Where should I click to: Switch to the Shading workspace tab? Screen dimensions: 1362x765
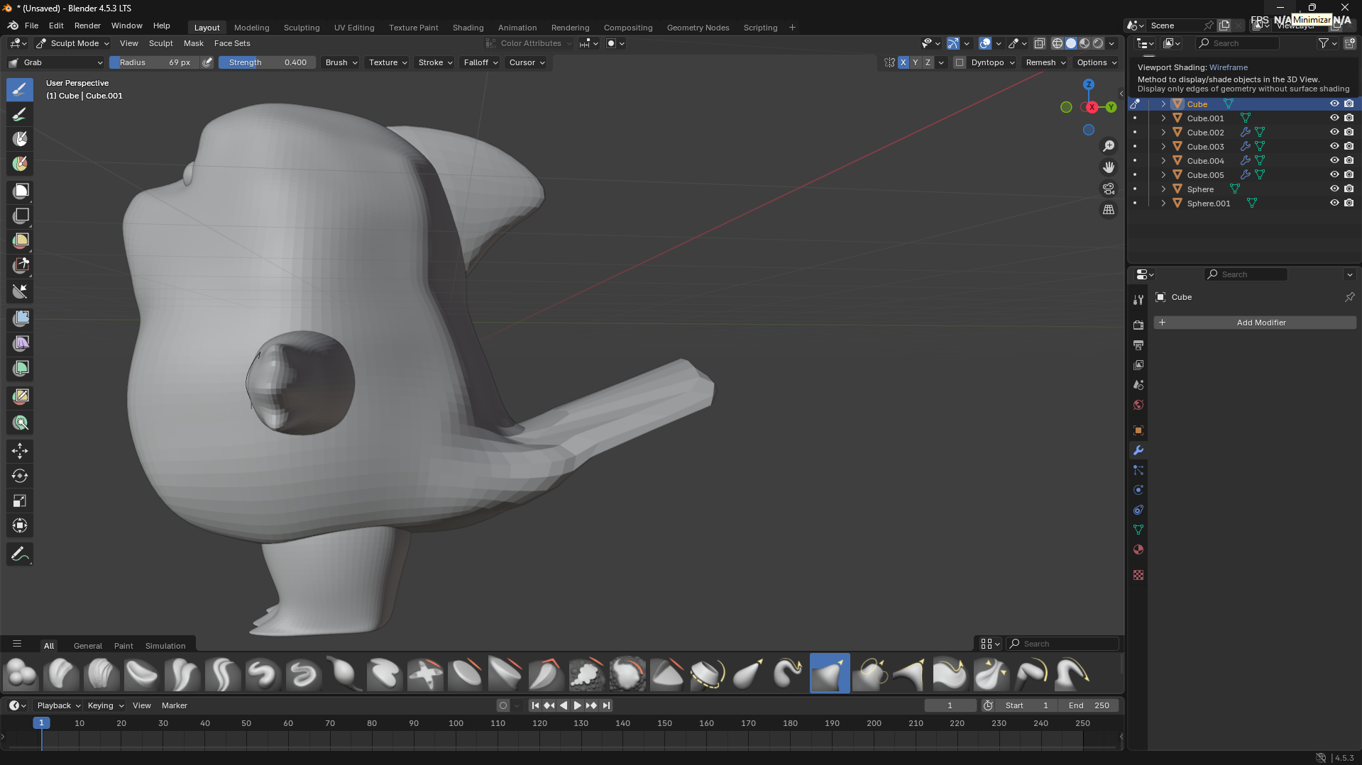468,28
